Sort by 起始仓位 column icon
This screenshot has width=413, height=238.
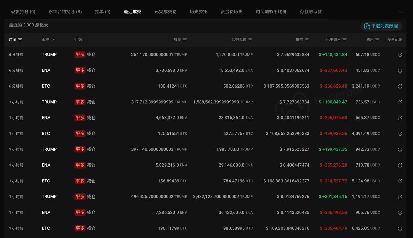(250, 40)
